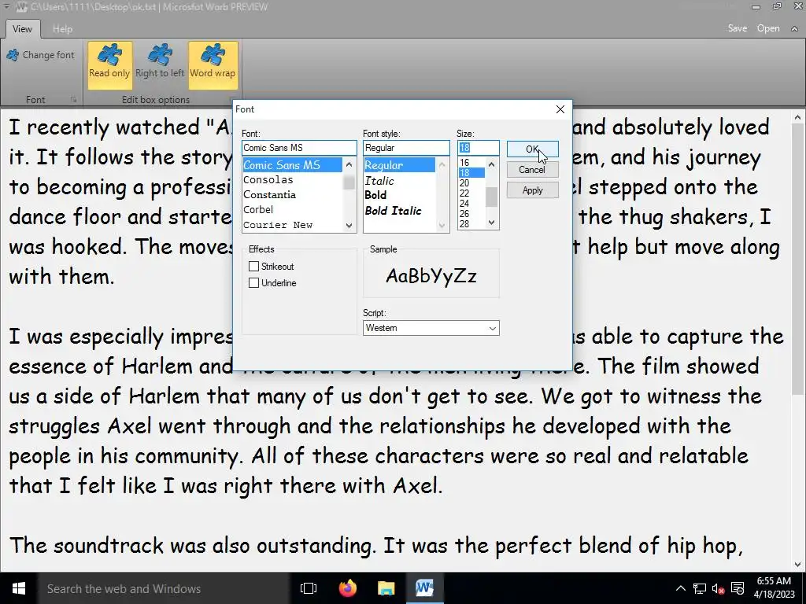Screen dimensions: 806x604
Task: Open the Windows Start menu
Action: 19,588
